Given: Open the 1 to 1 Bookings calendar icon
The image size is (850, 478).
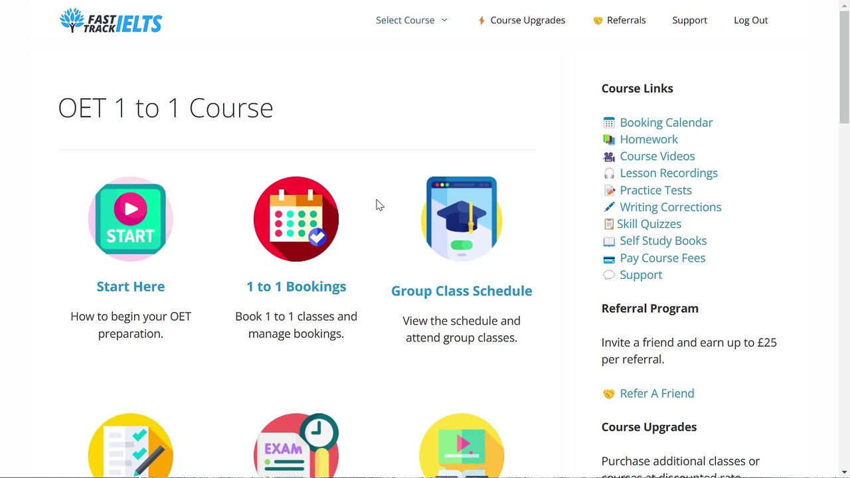Looking at the screenshot, I should pos(296,219).
